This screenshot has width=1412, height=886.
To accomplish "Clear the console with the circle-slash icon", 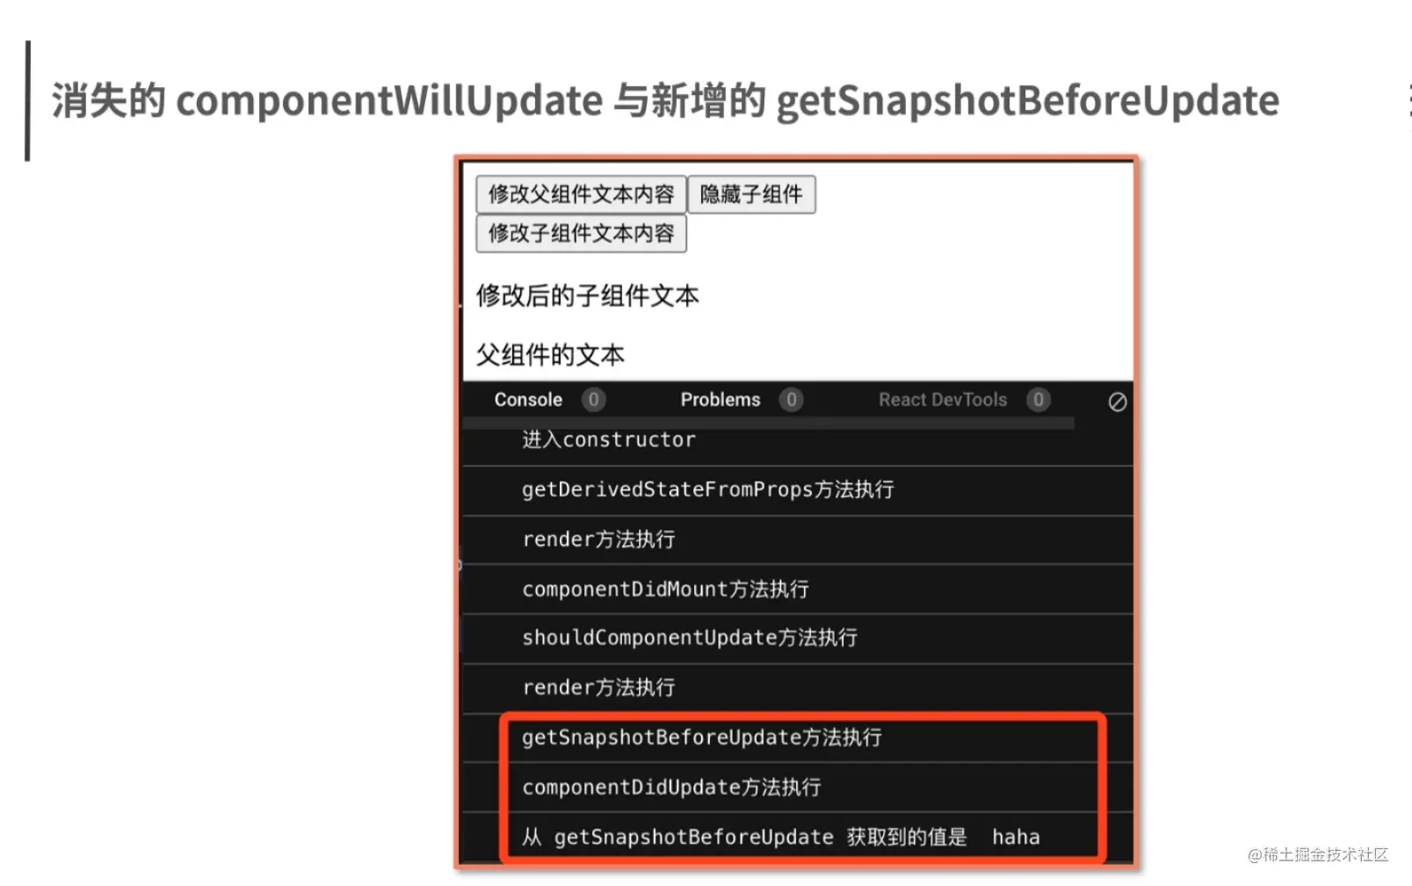I will 1117,402.
